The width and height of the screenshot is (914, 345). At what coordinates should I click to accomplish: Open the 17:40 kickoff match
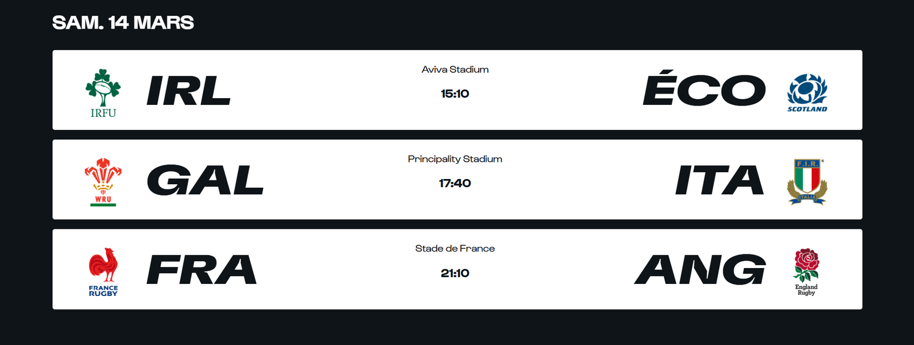tap(455, 184)
